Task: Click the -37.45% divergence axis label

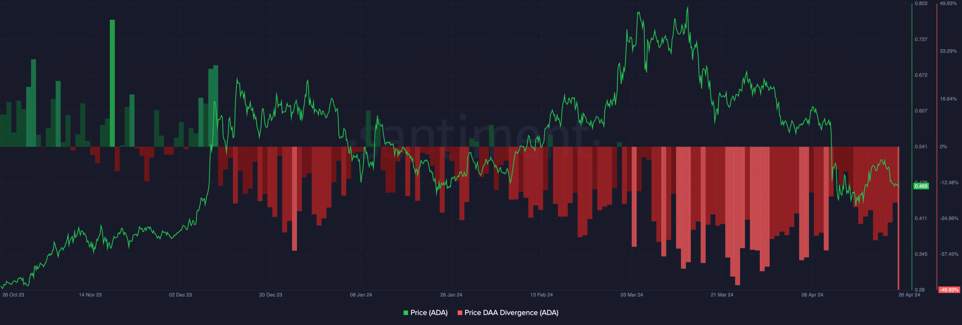Action: 949,254
